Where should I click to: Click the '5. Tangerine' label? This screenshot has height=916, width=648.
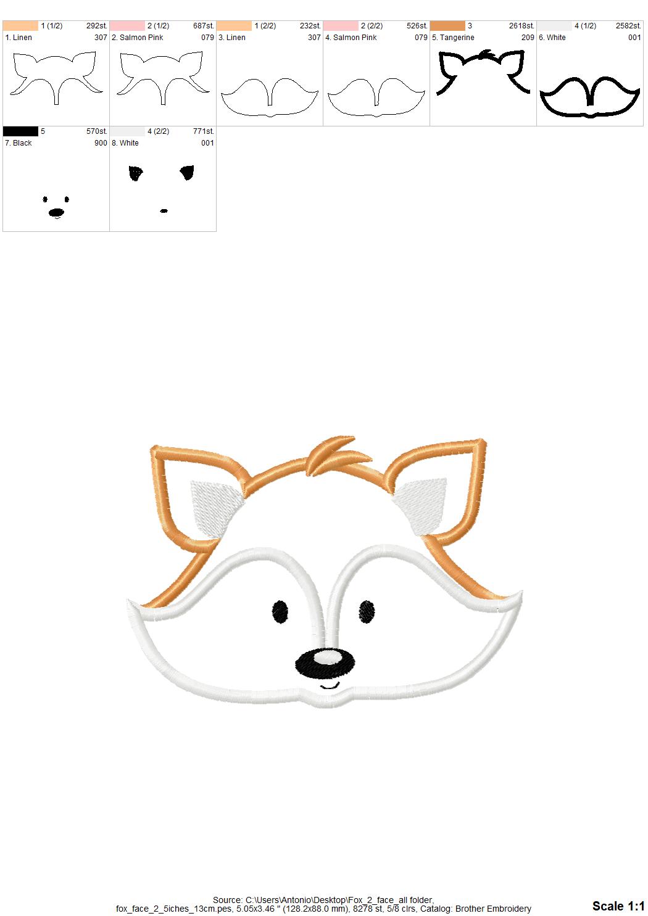453,38
